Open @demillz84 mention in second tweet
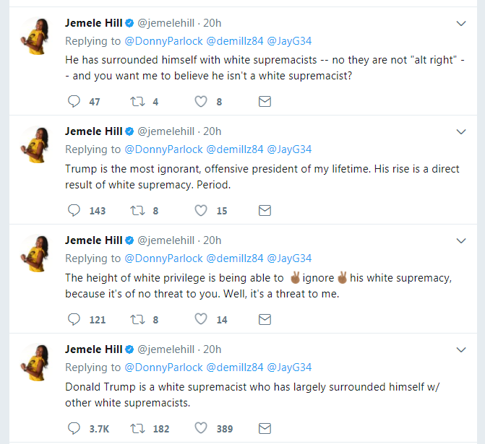 click(235, 149)
